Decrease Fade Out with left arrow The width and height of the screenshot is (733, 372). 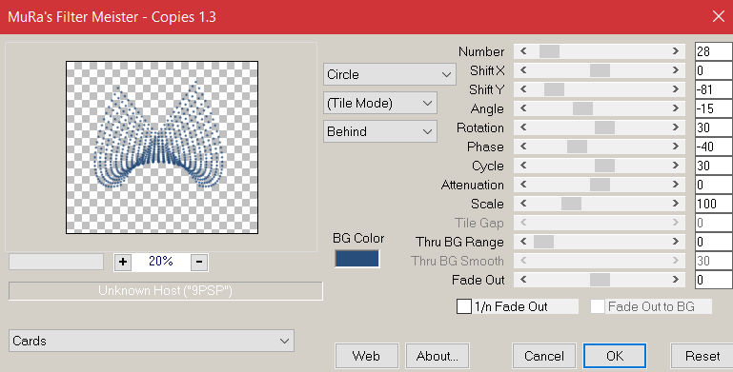523,280
